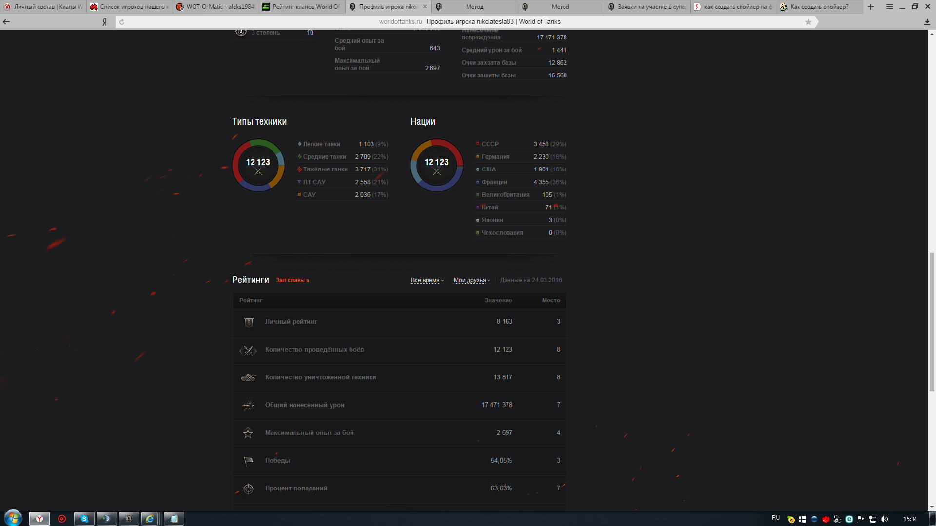Image resolution: width=936 pixels, height=526 pixels.
Task: Select the Франция nation row
Action: (x=521, y=182)
